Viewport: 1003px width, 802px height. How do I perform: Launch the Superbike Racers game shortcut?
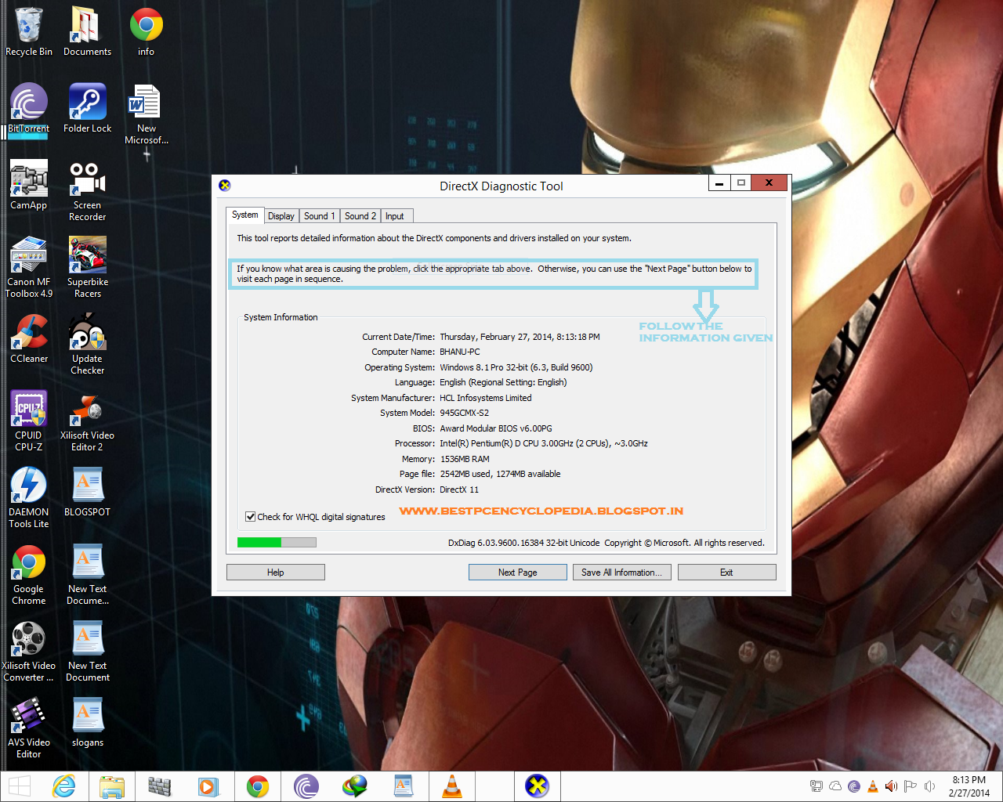87,268
